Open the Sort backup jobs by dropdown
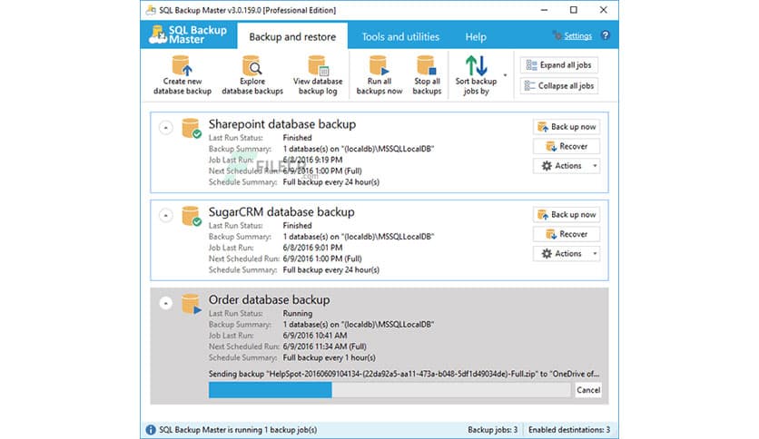 click(x=504, y=74)
